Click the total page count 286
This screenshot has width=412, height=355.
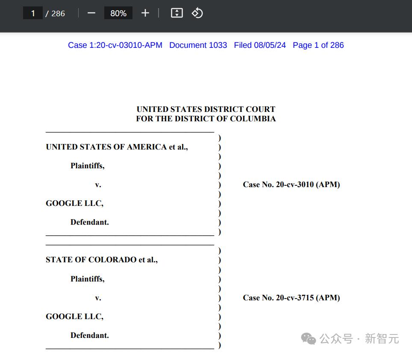click(58, 13)
